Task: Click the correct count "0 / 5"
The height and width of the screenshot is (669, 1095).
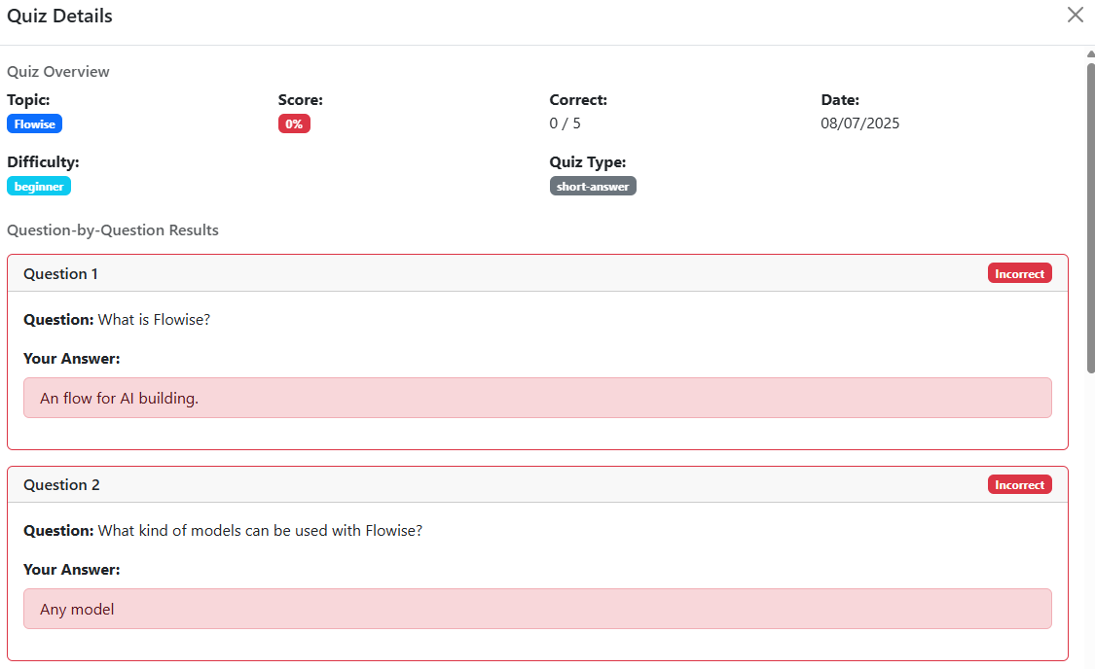Action: pos(565,123)
